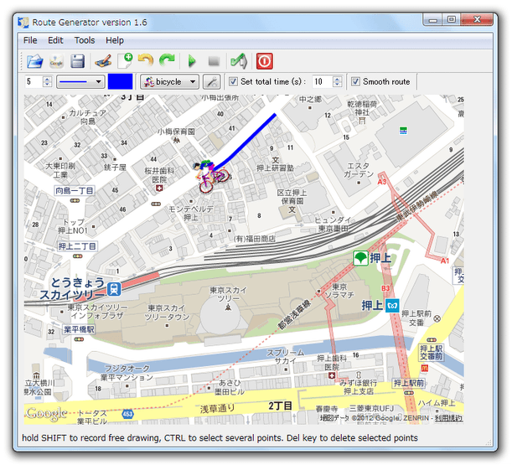Open the Tools menu

(x=85, y=40)
